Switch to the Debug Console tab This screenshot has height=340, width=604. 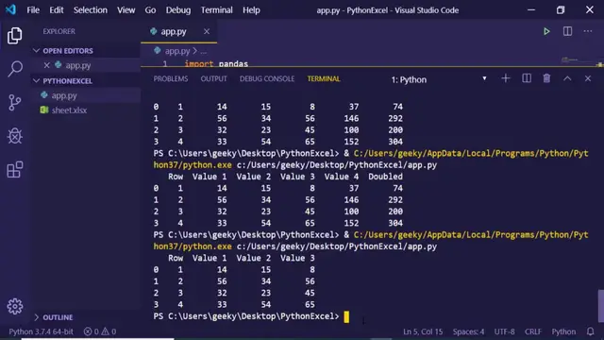click(x=267, y=78)
